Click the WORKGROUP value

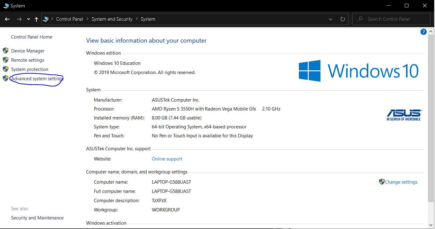click(x=166, y=210)
